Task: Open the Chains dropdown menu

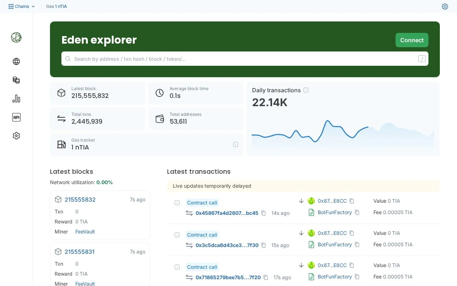Action: tap(22, 6)
